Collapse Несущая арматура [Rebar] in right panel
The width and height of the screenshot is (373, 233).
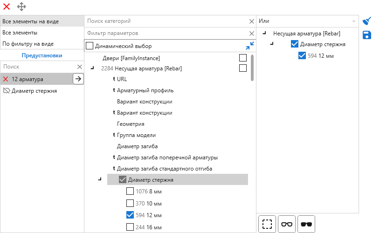click(x=265, y=33)
